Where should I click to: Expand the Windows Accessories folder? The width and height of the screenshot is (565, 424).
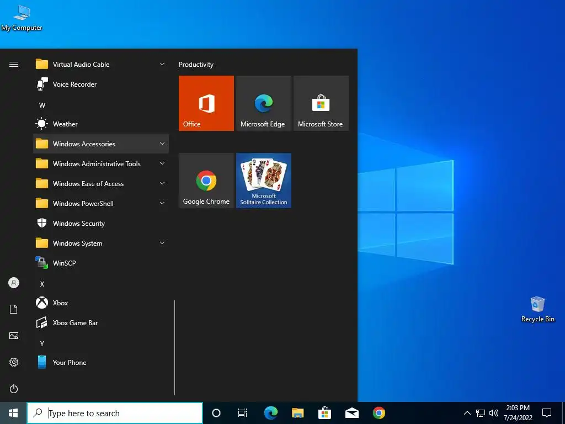(x=101, y=144)
